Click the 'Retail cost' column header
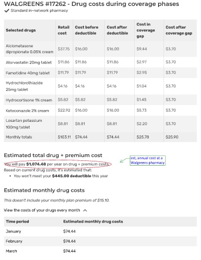 point(64,30)
